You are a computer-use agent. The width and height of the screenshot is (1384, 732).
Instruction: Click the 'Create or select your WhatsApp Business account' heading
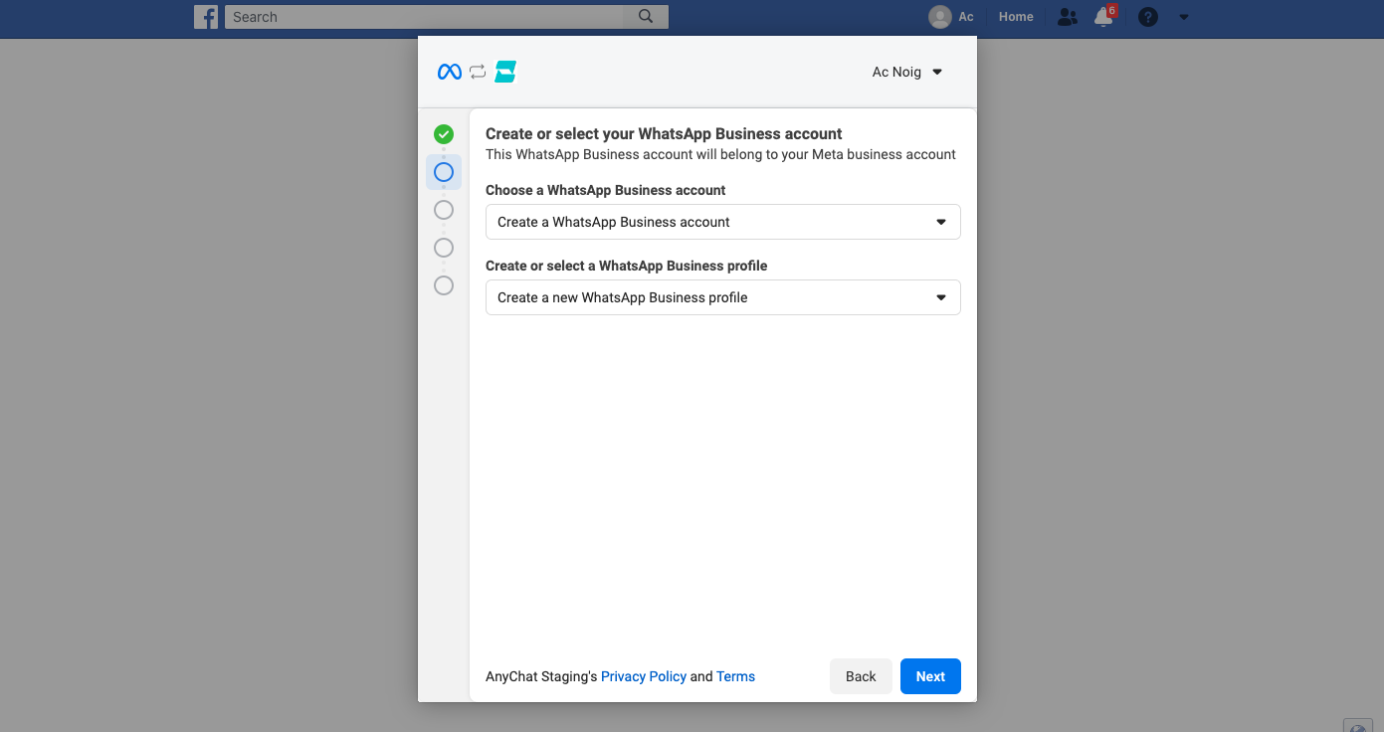664,134
